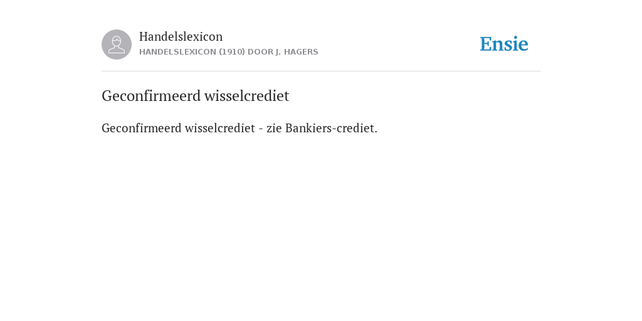Click the letter 'E' of Ensie logo
This screenshot has height=321, width=642.
tap(486, 45)
